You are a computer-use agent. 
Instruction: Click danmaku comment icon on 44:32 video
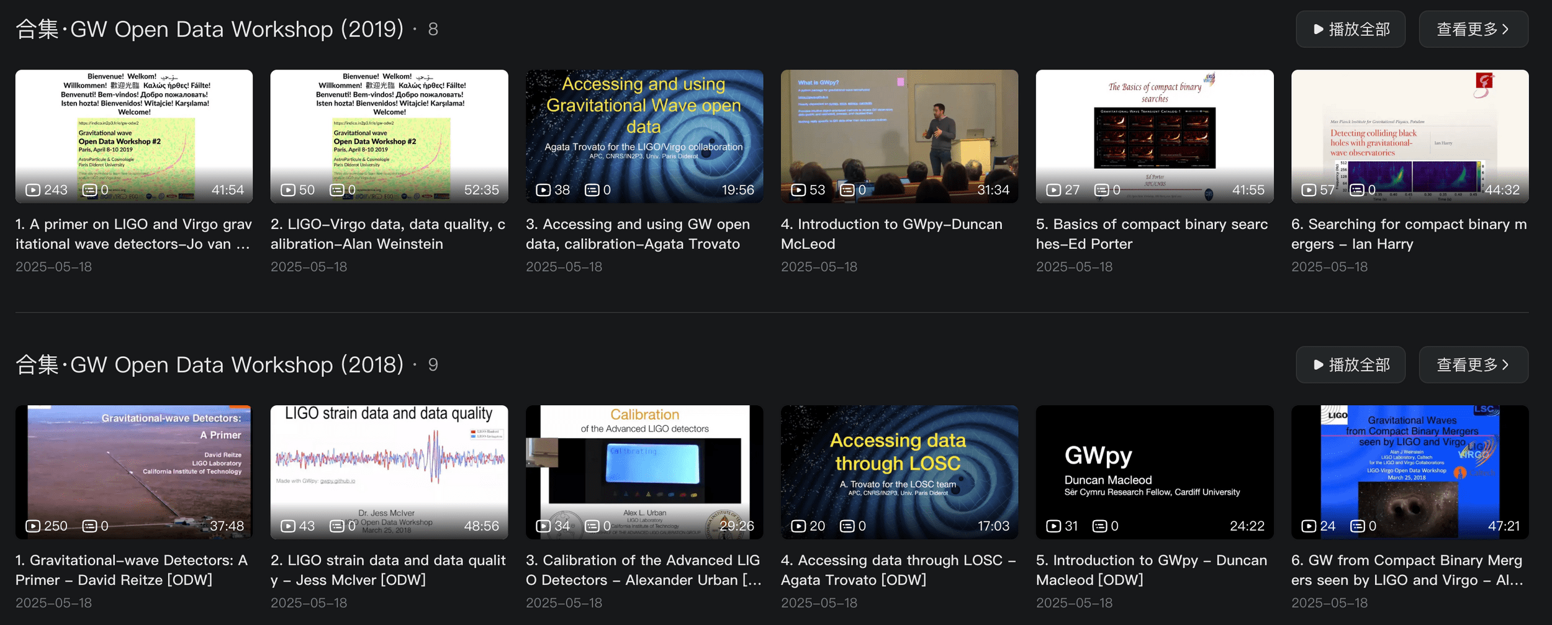coord(1358,190)
